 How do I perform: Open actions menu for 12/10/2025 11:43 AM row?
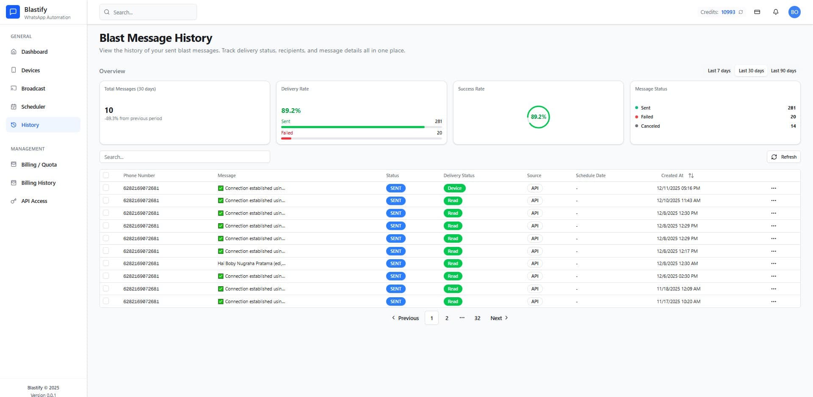click(x=773, y=200)
